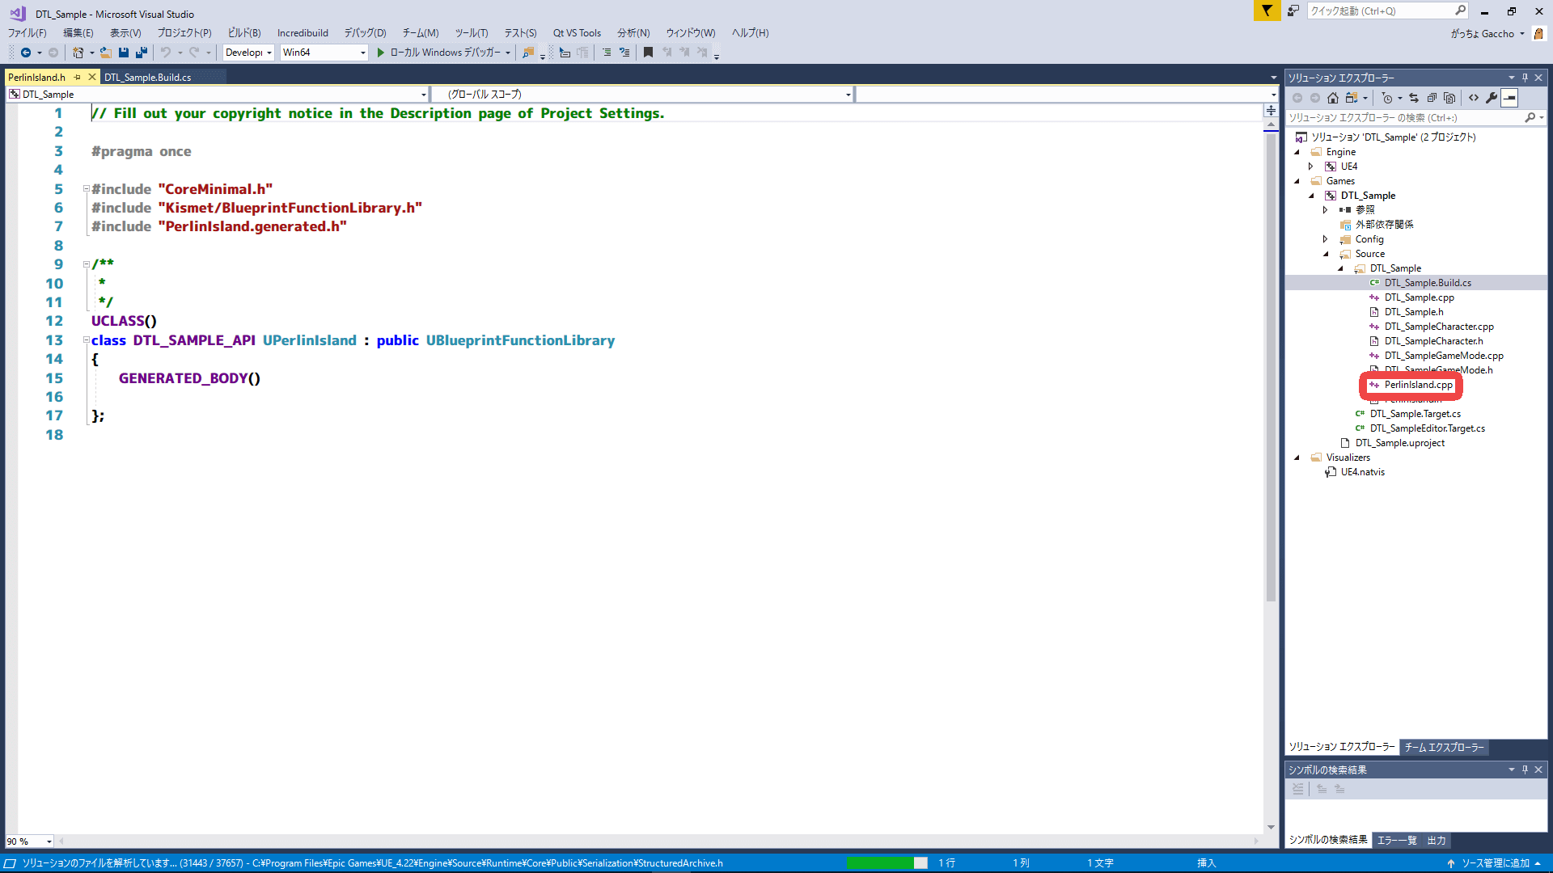The height and width of the screenshot is (873, 1553).
Task: Open the 90 % zoom level combo
Action: click(49, 841)
